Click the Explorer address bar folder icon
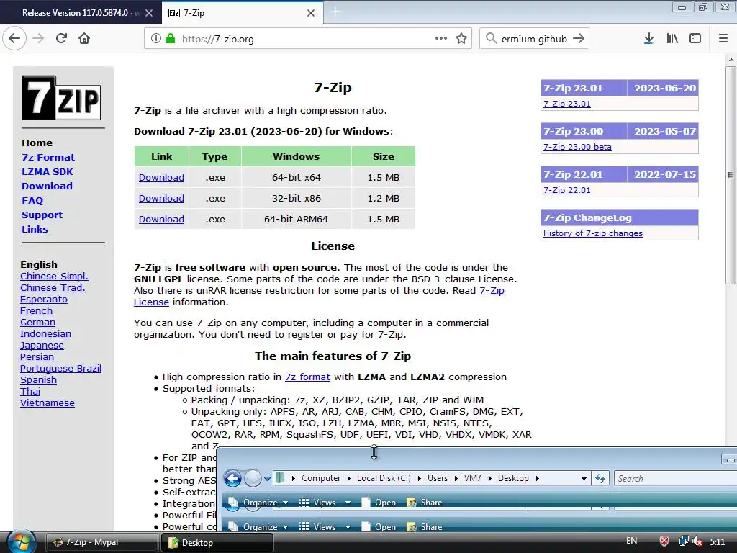Screen dimensions: 737x553 click(280, 478)
